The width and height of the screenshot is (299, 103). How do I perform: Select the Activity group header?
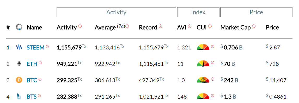(x=116, y=12)
